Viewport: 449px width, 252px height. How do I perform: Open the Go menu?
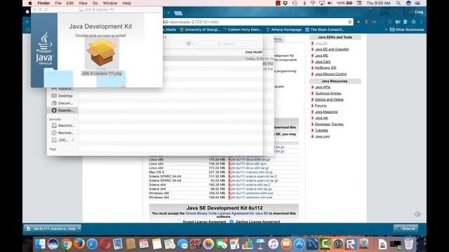point(95,3)
